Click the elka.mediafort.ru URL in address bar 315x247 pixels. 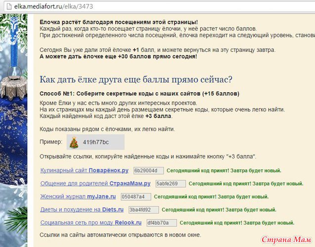point(53,6)
